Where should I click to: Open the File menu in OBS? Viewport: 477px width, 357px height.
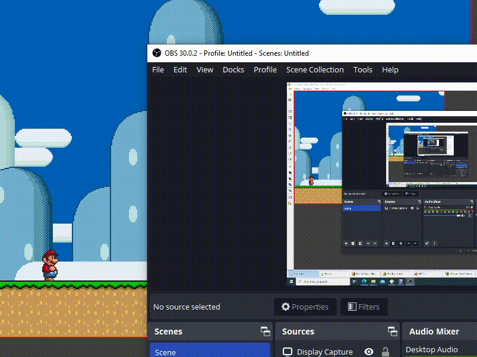158,70
